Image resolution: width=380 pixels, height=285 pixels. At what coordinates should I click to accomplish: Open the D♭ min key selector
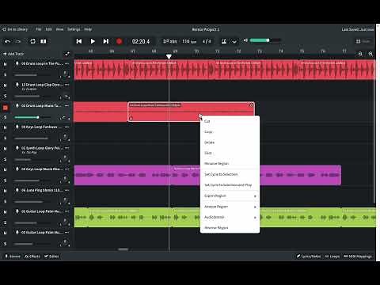pyautogui.click(x=169, y=41)
